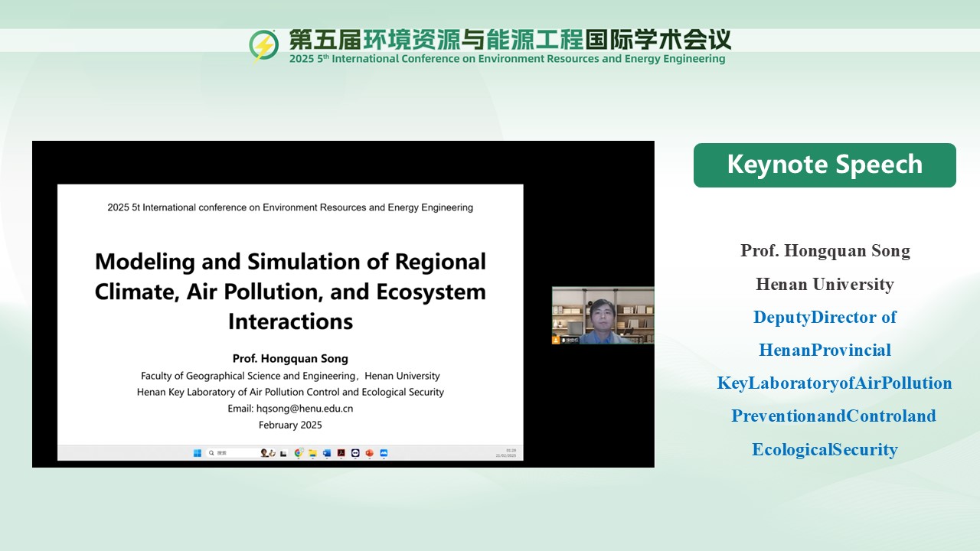Open the blue meeting app taskbar icon
The height and width of the screenshot is (551, 980).
[384, 453]
